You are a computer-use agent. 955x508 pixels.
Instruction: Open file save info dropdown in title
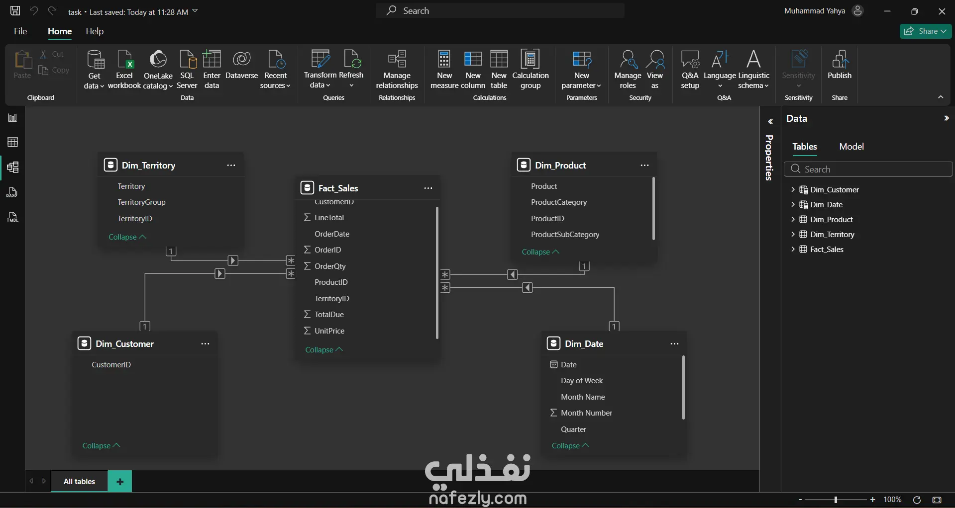click(x=195, y=11)
